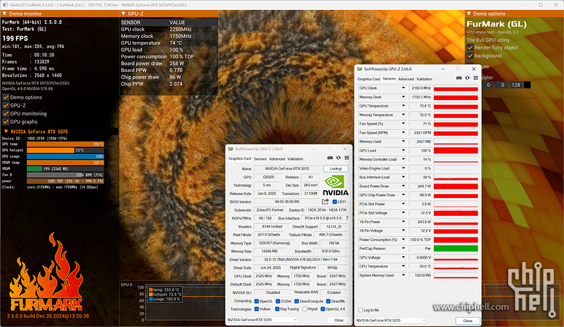Toggle the OpenCL checkbox
Viewport: 564px width, 327px height.
pos(257,302)
